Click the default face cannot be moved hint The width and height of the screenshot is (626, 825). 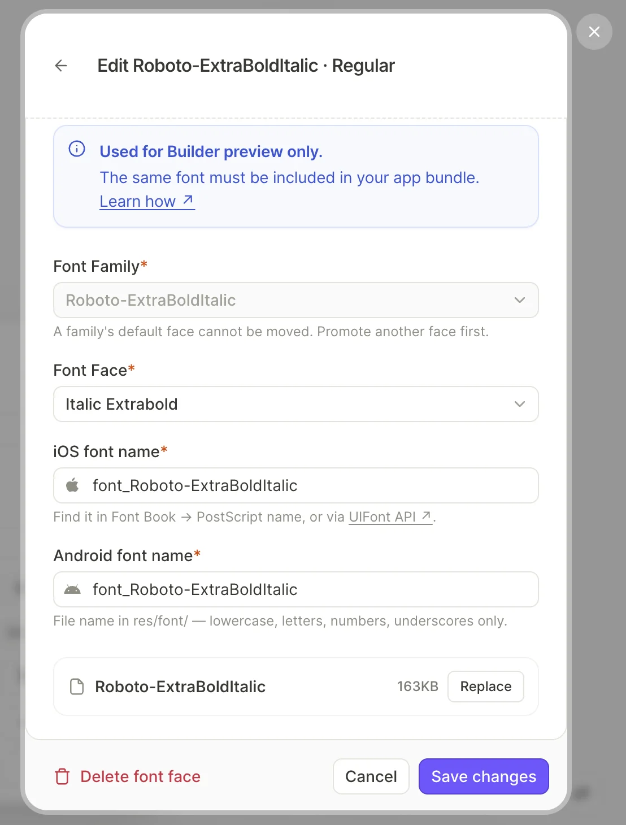[271, 332]
